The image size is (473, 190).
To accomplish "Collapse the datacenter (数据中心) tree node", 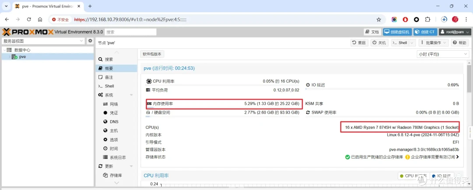I will (4, 50).
